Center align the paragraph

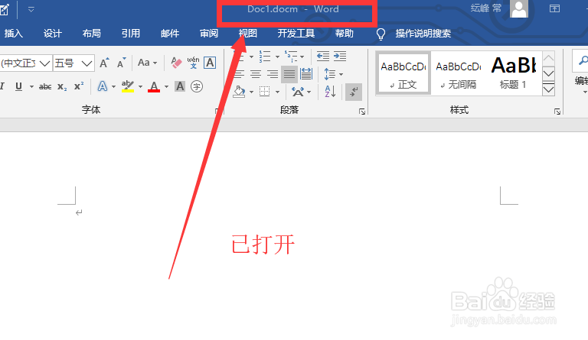(256, 74)
